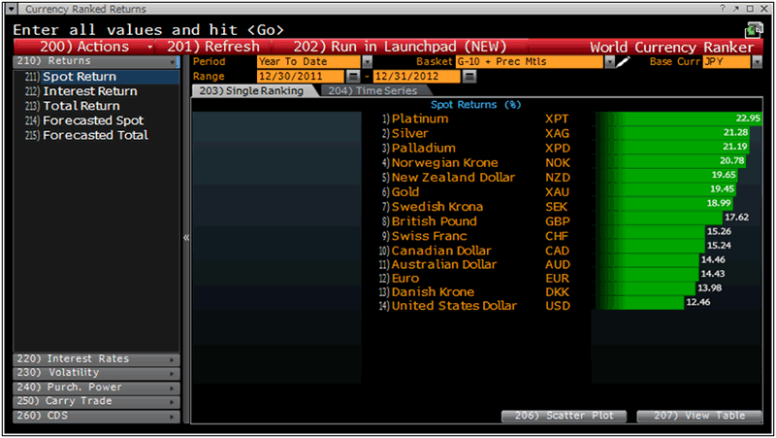
Task: Click the export icon at top right
Action: 754,30
